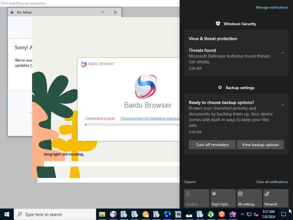Open File Explorer from the taskbar
Screen dimensions: 293x220
point(102,214)
